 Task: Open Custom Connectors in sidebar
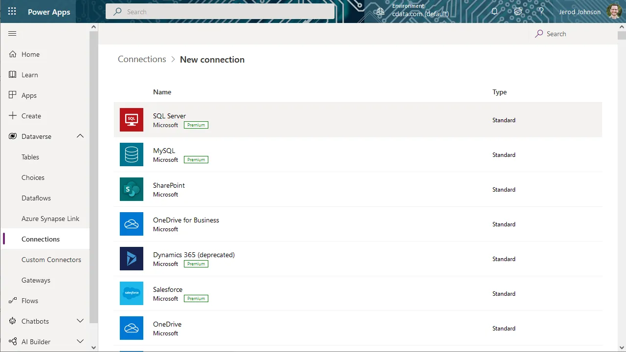tap(51, 260)
